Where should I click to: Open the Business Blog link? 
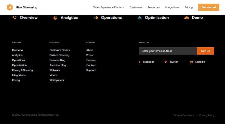57,60
